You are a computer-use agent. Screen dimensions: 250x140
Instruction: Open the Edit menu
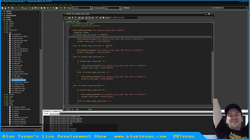[7, 5]
